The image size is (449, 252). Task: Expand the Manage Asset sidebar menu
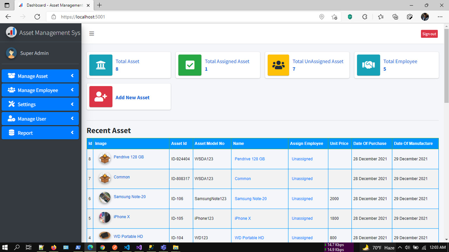(x=40, y=76)
